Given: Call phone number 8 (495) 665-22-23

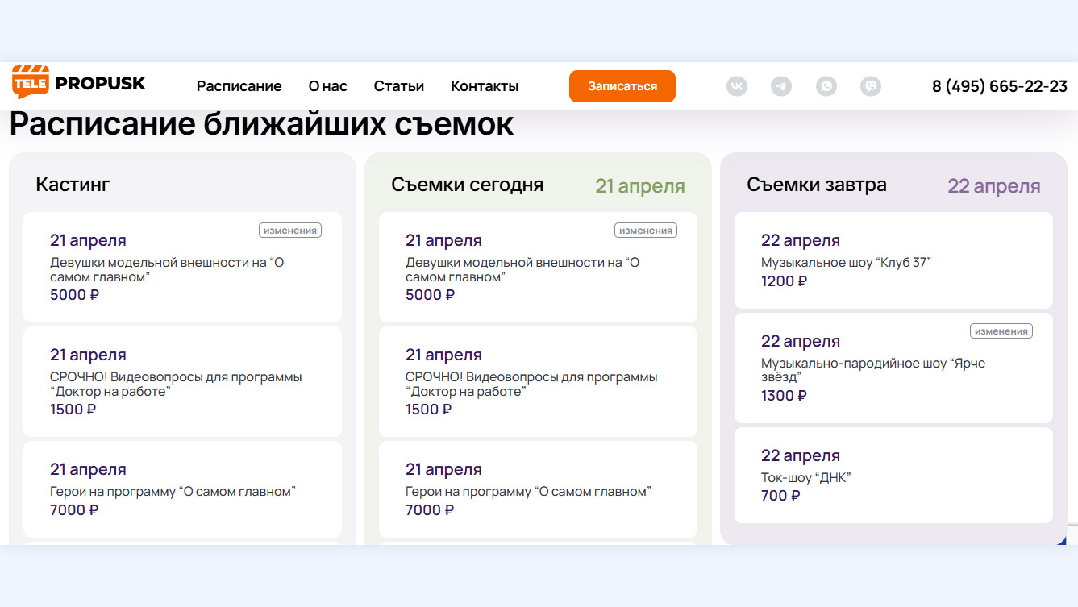Looking at the screenshot, I should click(x=1000, y=86).
